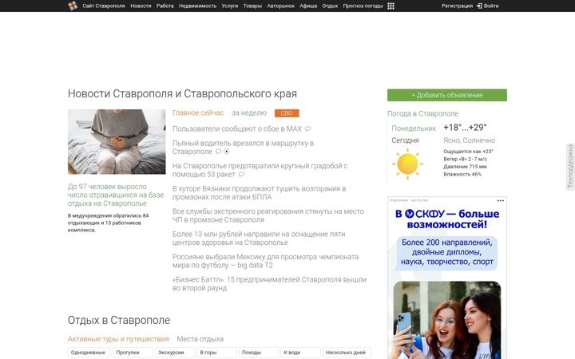Go to Недвижимость section
The width and height of the screenshot is (575, 359).
pyautogui.click(x=198, y=6)
